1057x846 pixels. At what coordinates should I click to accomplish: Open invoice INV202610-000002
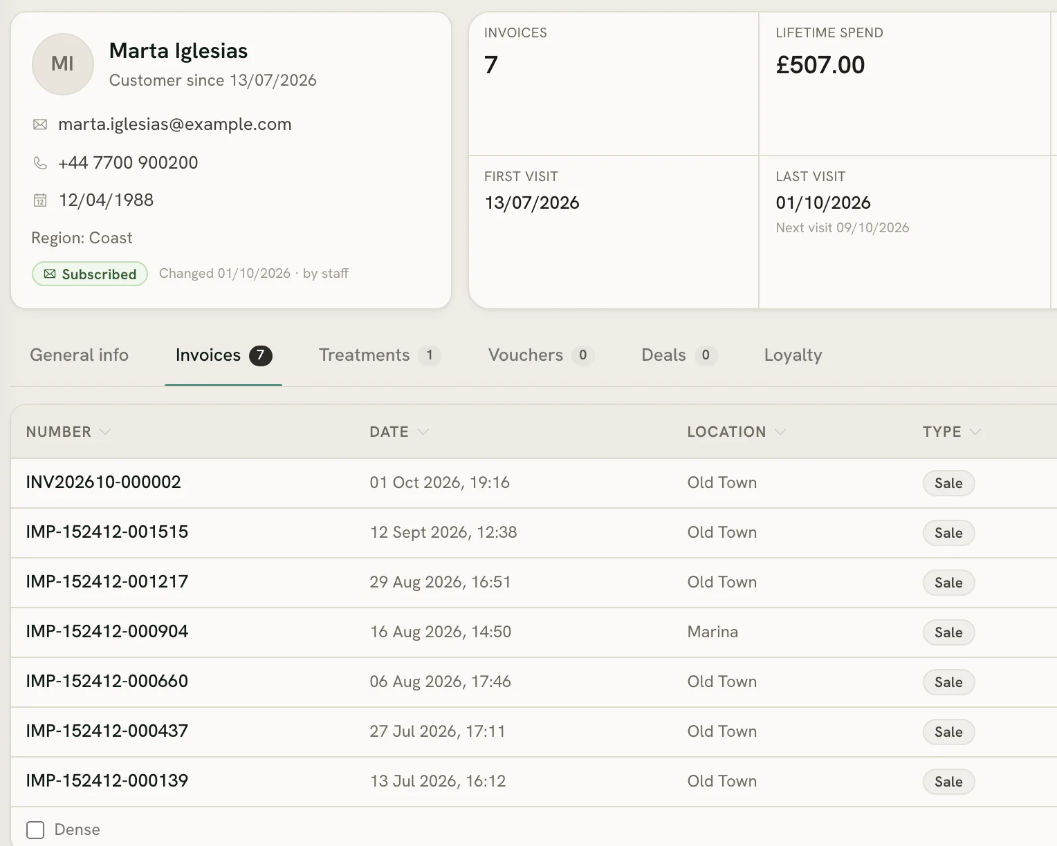[104, 482]
